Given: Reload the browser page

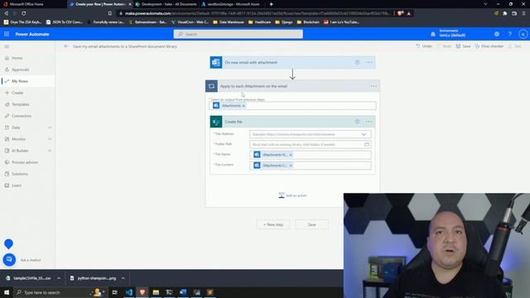Looking at the screenshot, I should pyautogui.click(x=24, y=13).
